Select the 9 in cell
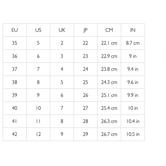Screen dimensions: 166x166 pyautogui.click(x=133, y=56)
